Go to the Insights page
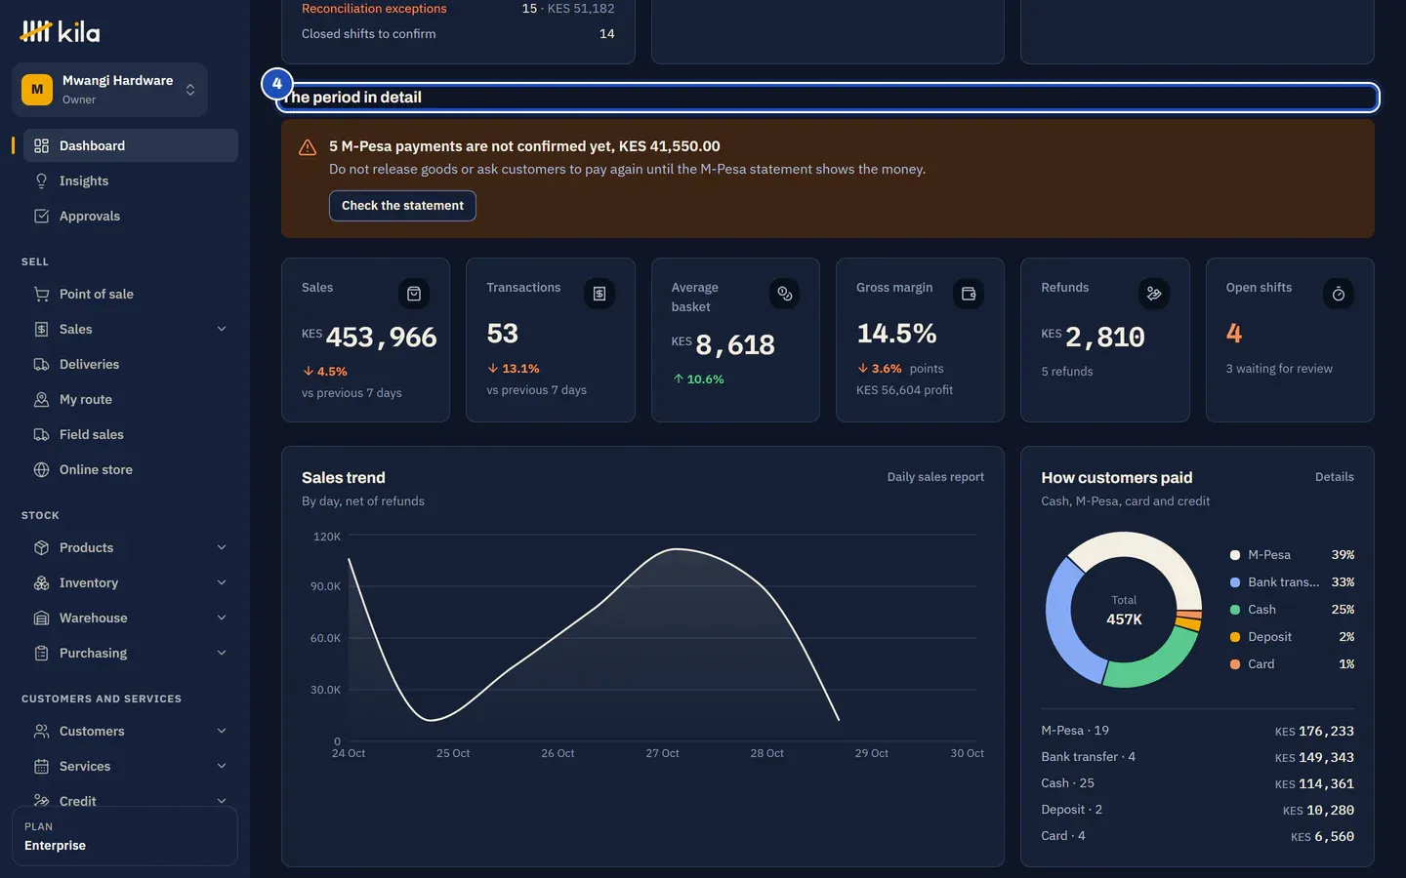1406x878 pixels. coord(131,180)
